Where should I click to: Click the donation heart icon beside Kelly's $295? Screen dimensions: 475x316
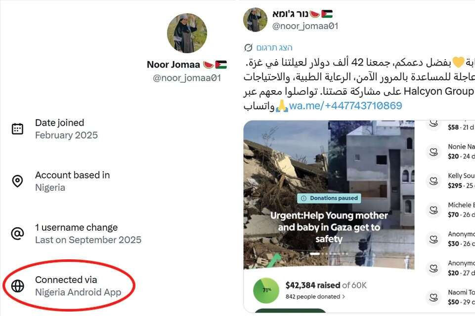click(433, 181)
